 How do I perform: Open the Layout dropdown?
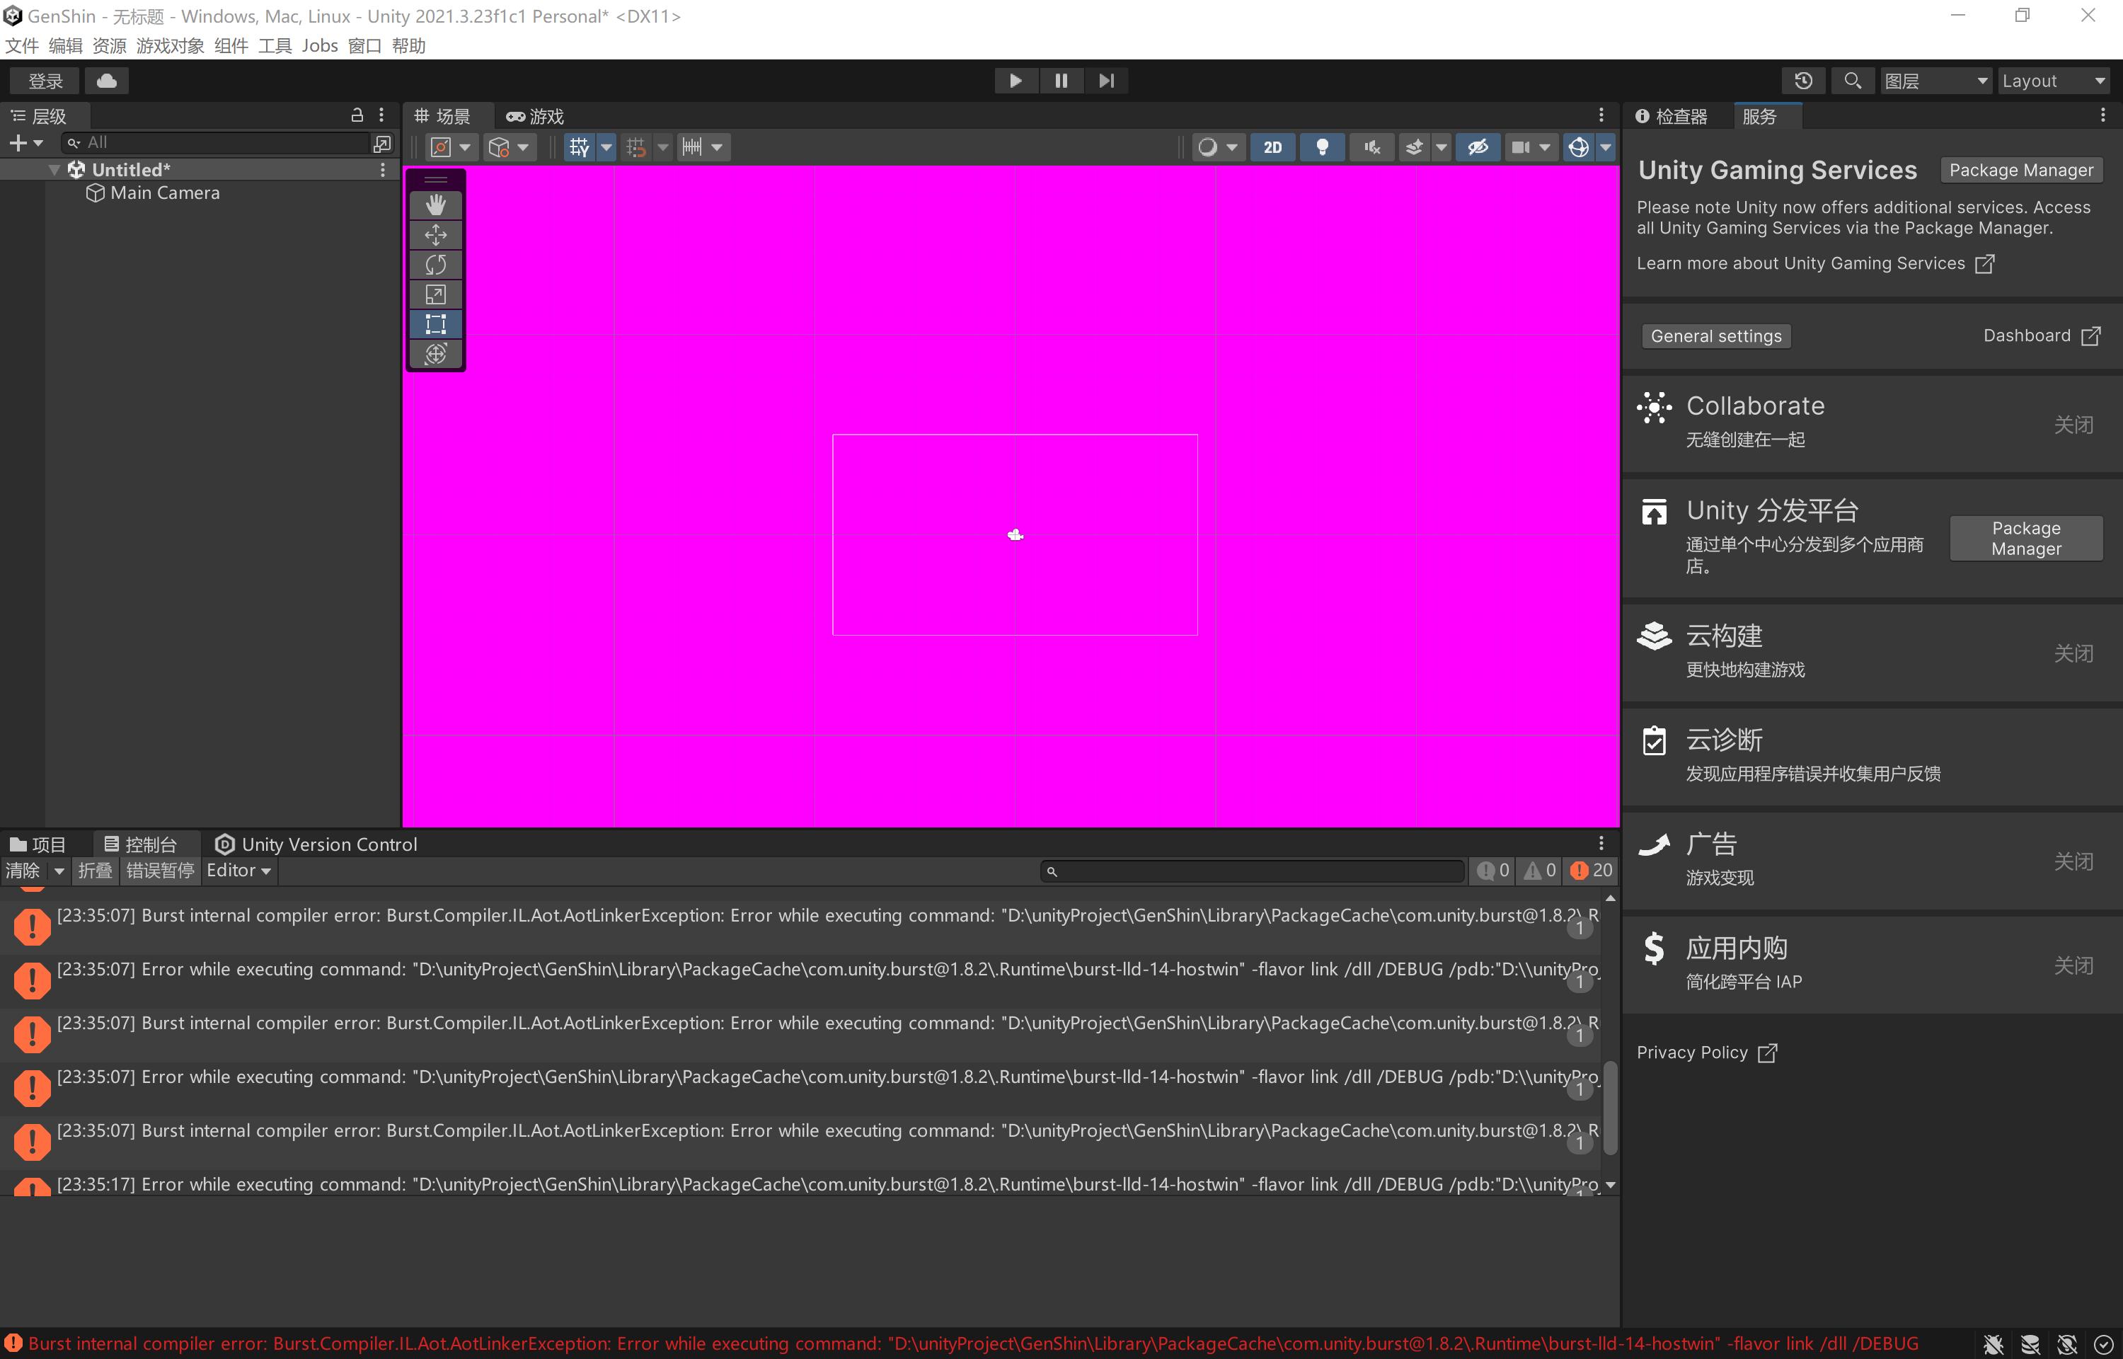(x=2052, y=81)
